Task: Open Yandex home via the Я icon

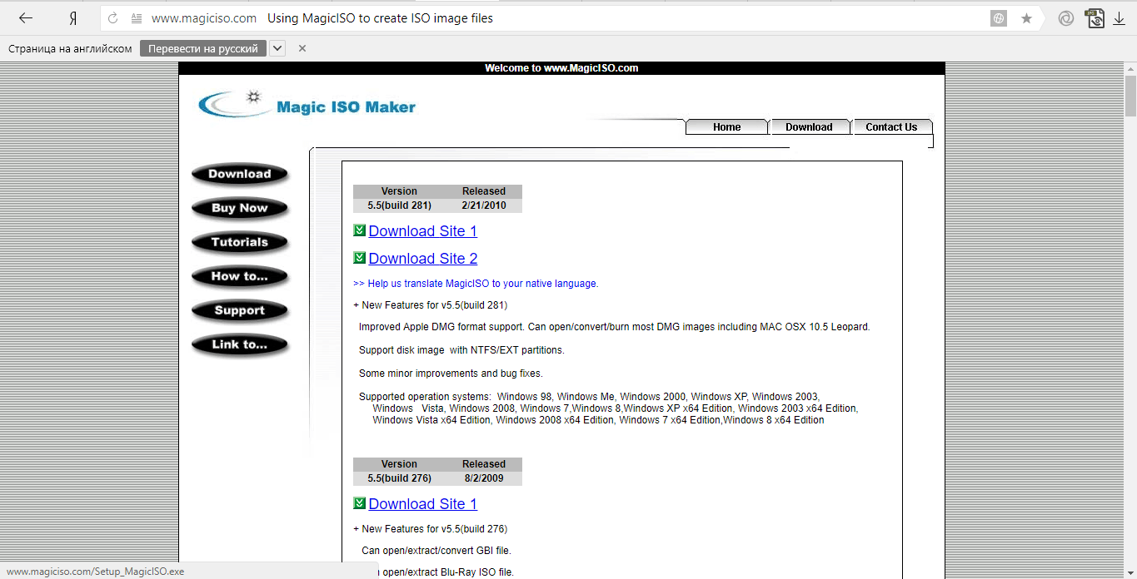Action: [x=73, y=18]
